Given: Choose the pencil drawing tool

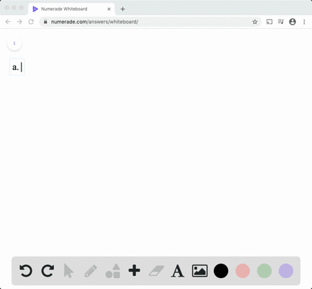Looking at the screenshot, I should [x=90, y=271].
